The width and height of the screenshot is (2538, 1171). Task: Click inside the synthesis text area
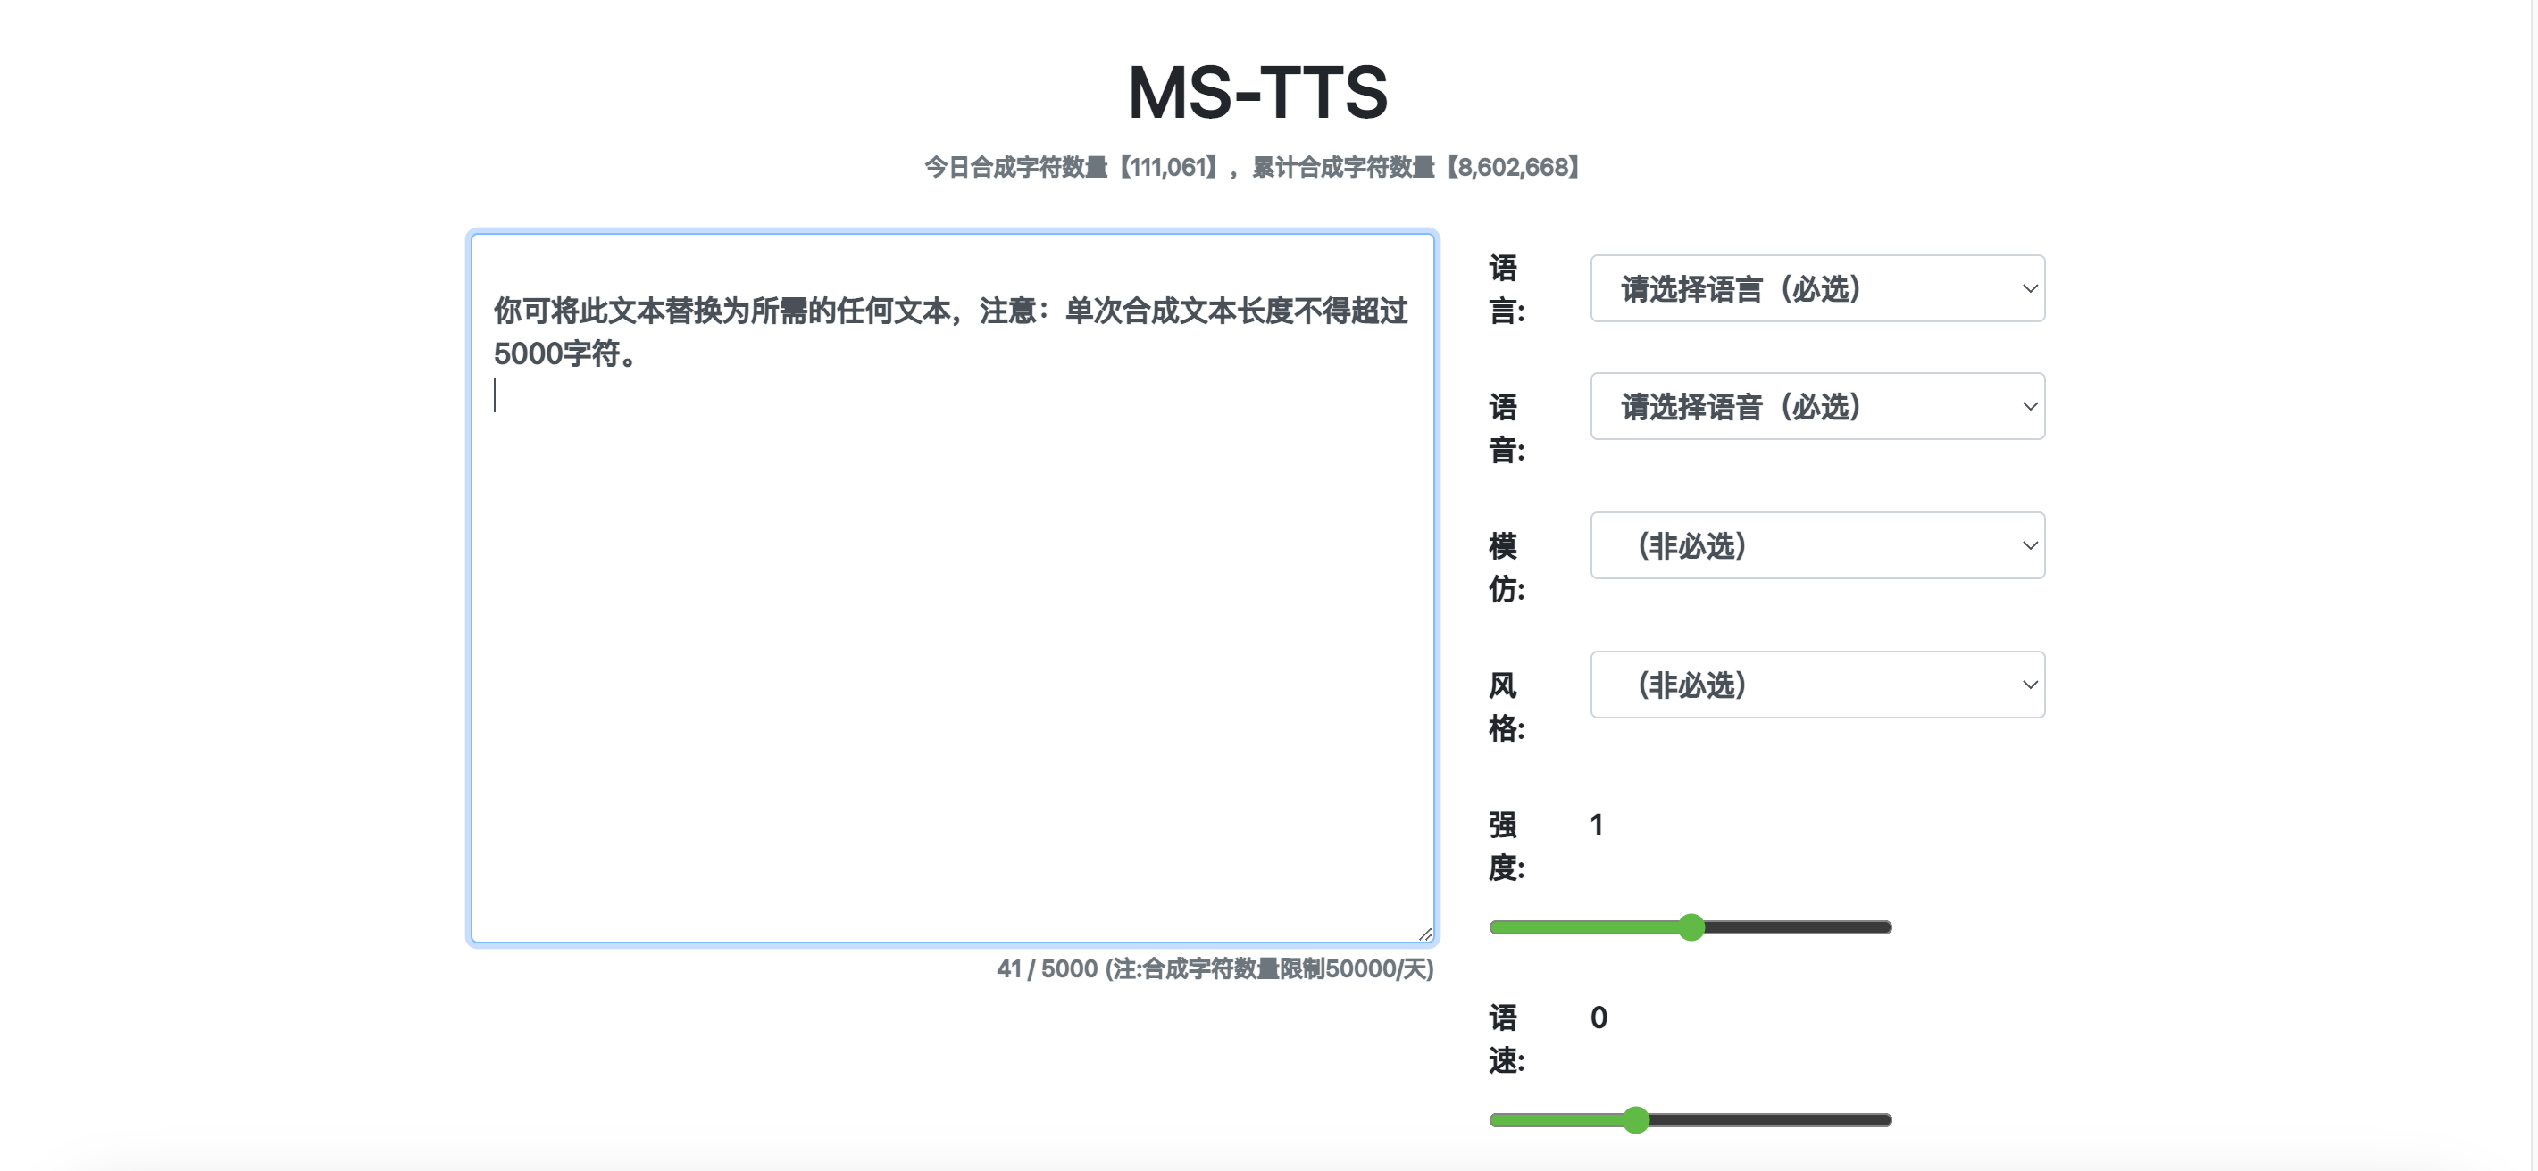coord(952,588)
